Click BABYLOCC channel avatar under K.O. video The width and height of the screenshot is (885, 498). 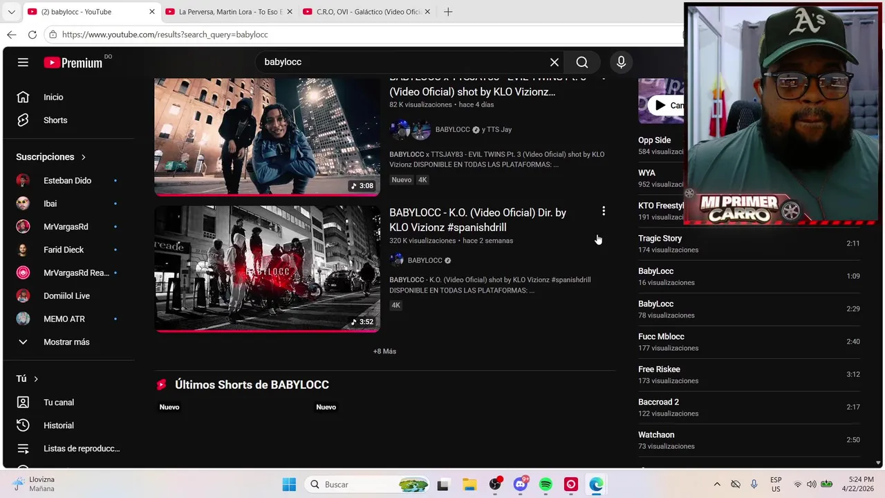coord(397,260)
